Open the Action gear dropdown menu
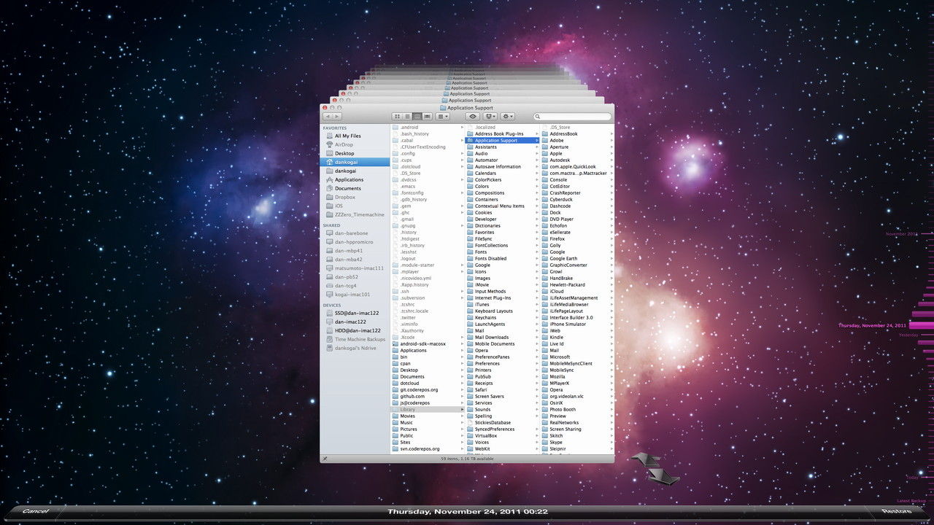Screen dimensions: 934x525 coord(508,117)
